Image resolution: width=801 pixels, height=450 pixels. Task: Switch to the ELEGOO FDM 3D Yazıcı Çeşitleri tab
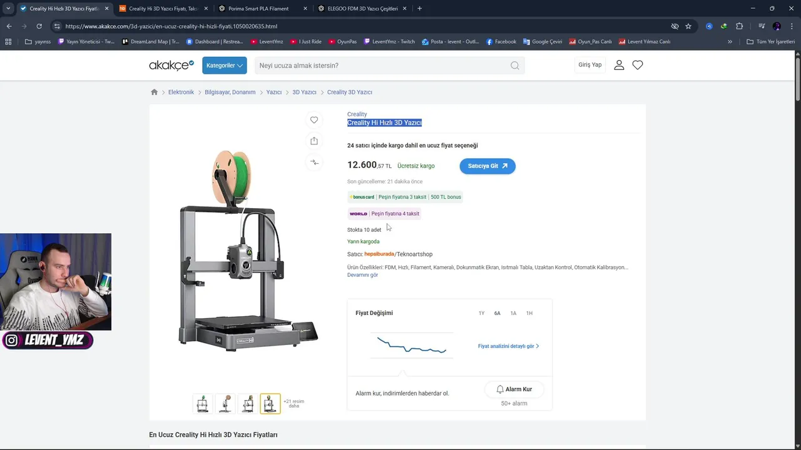click(x=362, y=9)
